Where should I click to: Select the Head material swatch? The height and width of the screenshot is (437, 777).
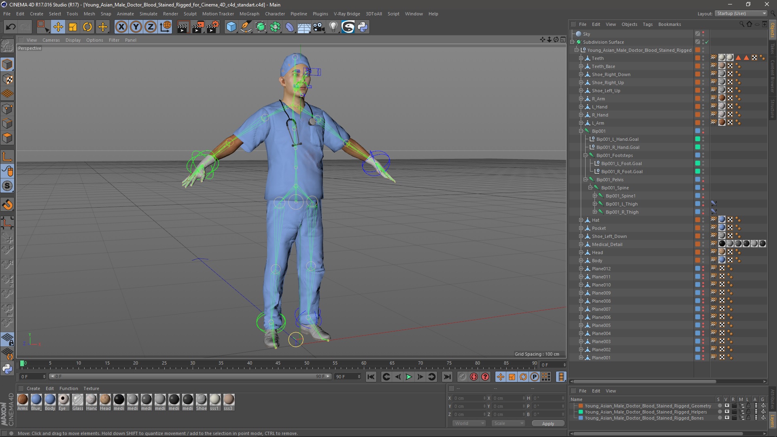pos(105,400)
